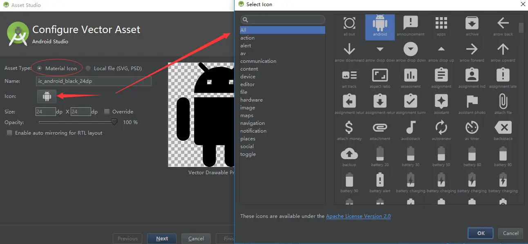Viewport: 528px width, 244px height.
Task: Click Cancel in Asset Studio window
Action: coord(196,239)
